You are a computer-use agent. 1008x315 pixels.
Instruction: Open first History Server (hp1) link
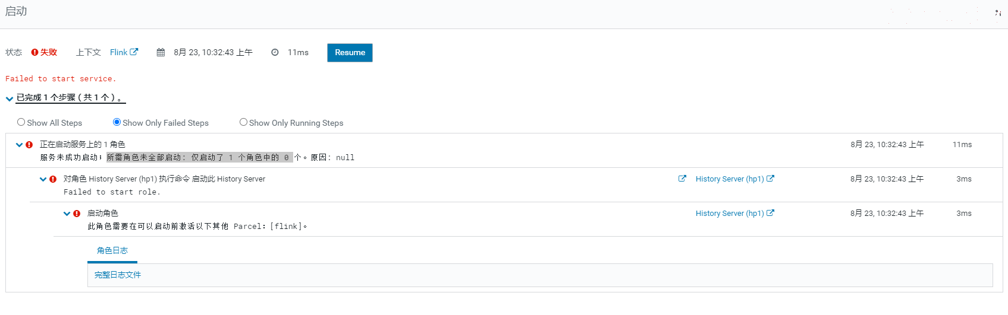730,179
